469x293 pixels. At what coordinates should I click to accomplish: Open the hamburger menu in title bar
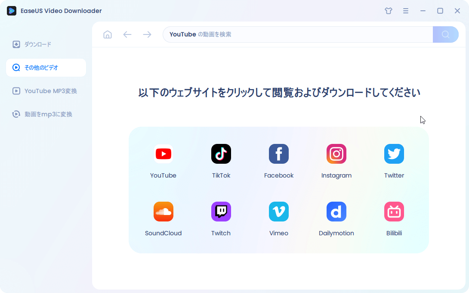(x=406, y=11)
